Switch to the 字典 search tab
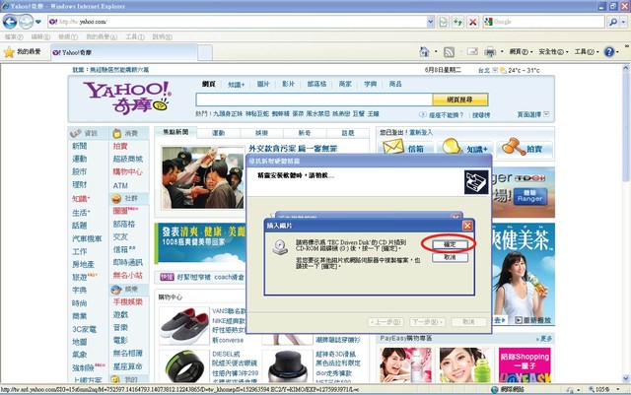This screenshot has height=395, width=631. click(x=371, y=84)
